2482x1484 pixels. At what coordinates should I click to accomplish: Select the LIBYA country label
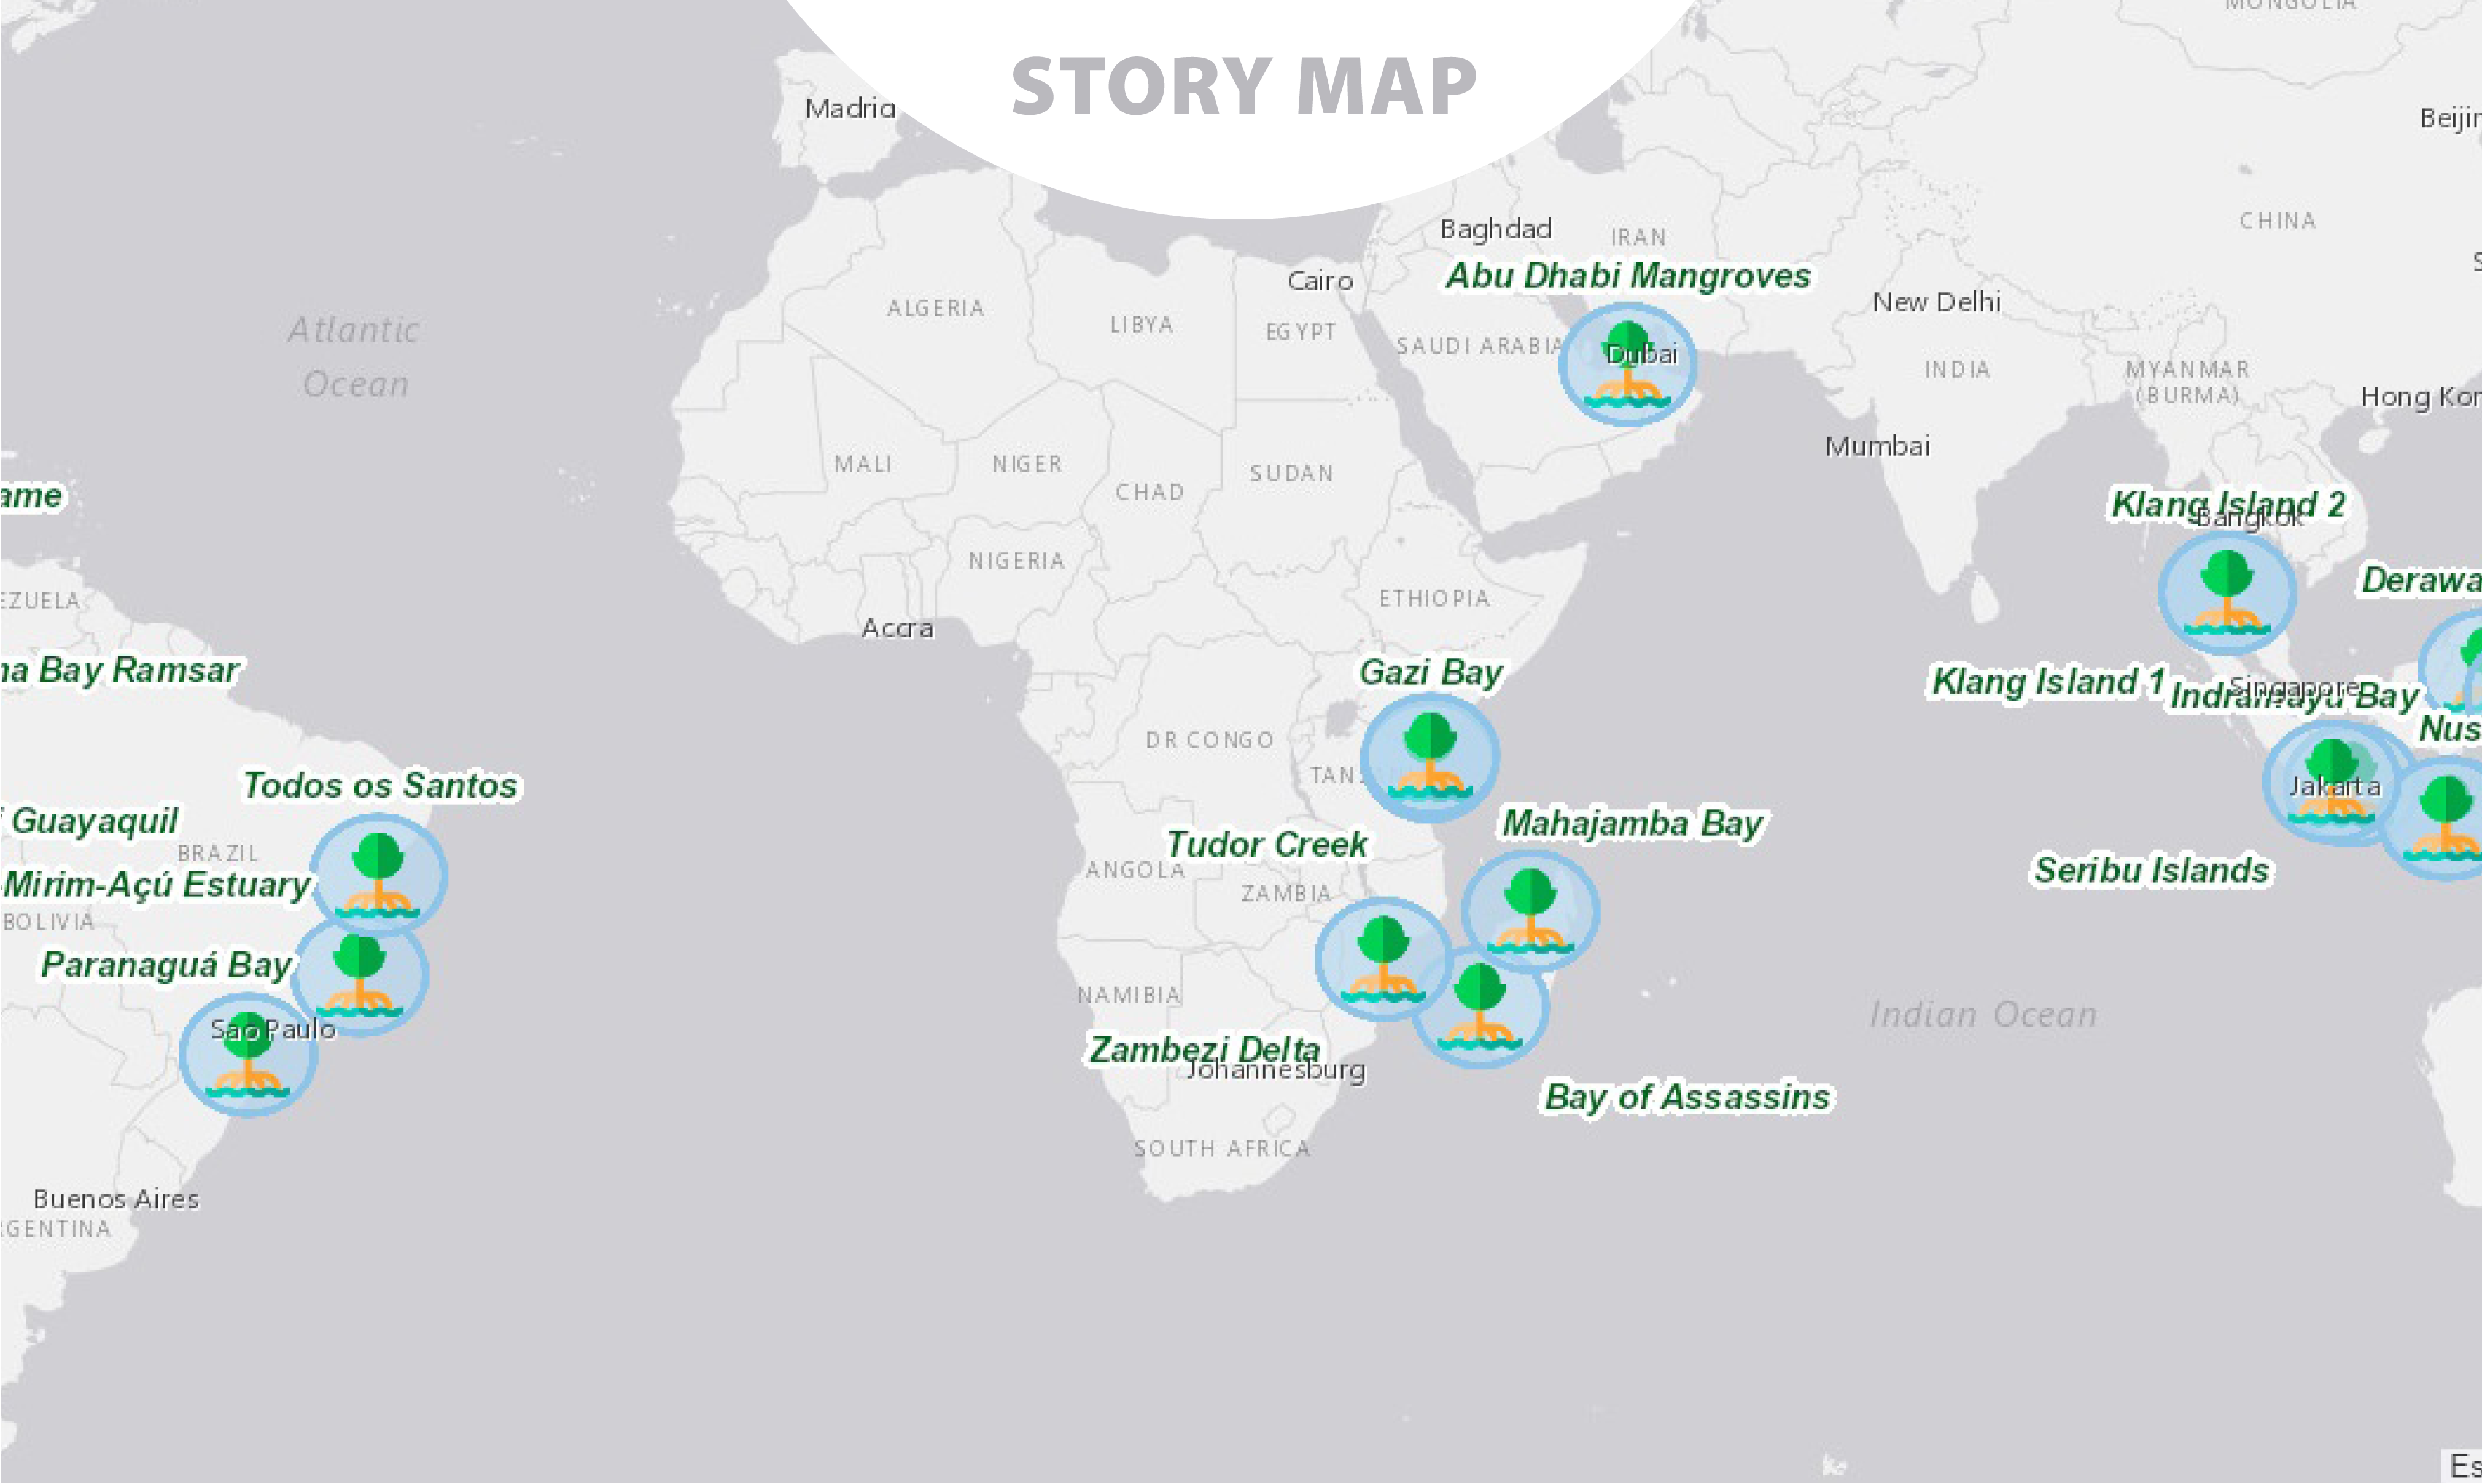pos(1141,325)
